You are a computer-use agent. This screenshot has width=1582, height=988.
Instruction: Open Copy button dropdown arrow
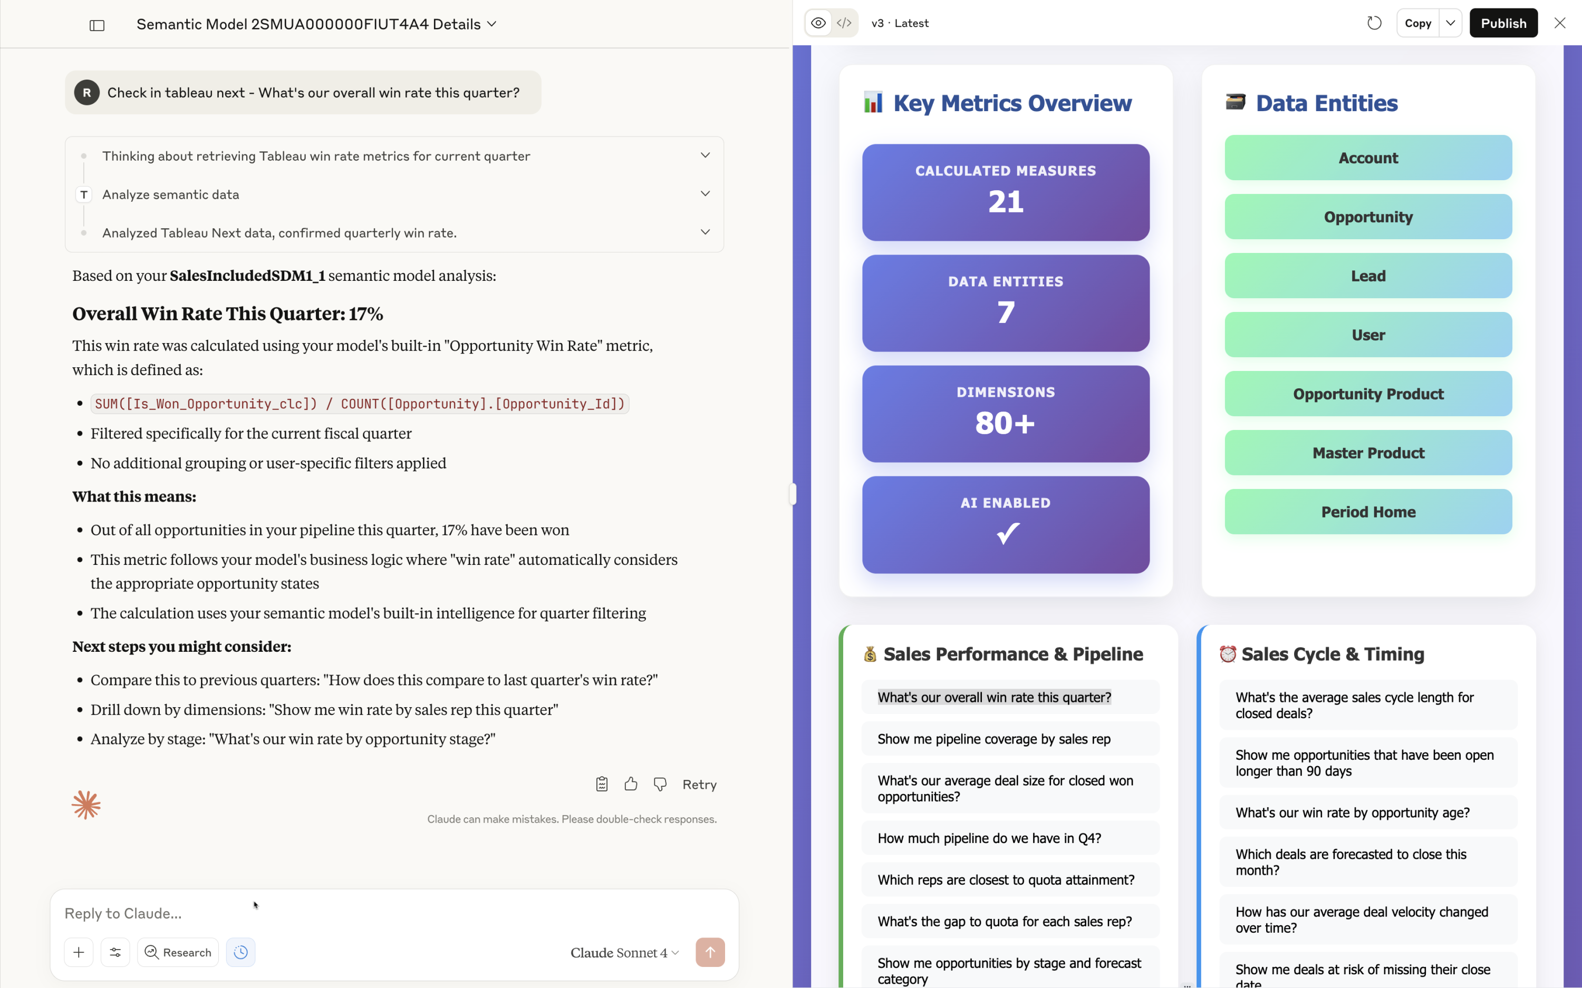click(x=1450, y=24)
